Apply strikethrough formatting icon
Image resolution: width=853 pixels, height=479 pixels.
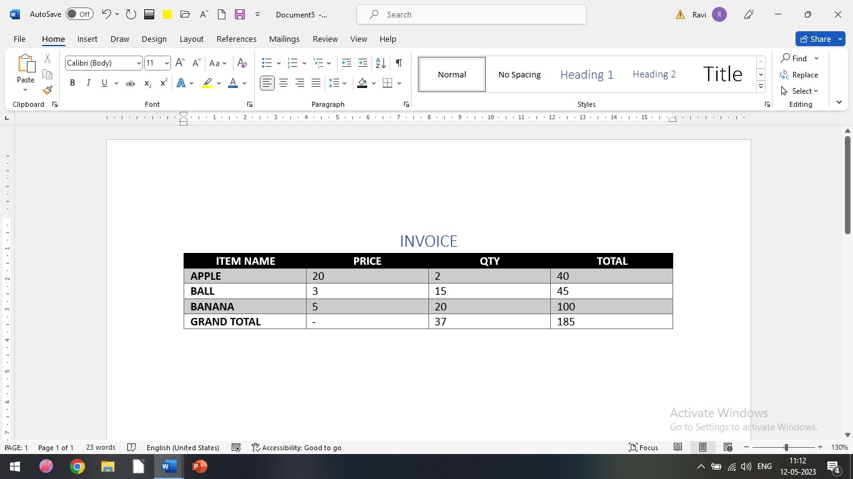pyautogui.click(x=130, y=83)
